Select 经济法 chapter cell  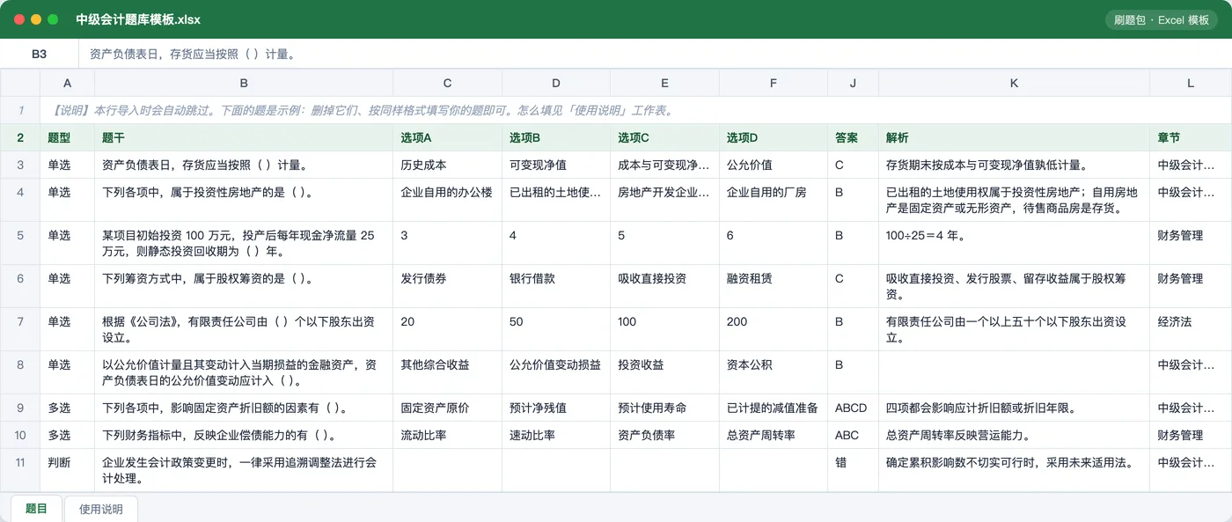click(1191, 329)
